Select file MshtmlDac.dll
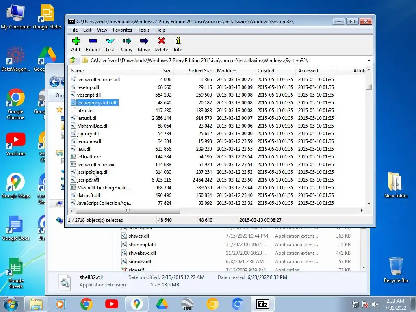The width and height of the screenshot is (416, 312). pyautogui.click(x=93, y=126)
